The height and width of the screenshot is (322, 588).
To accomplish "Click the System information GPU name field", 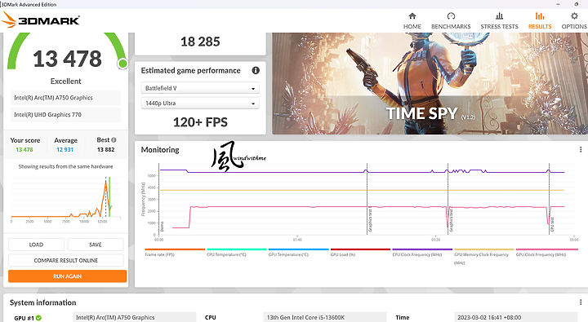I will [x=134, y=317].
